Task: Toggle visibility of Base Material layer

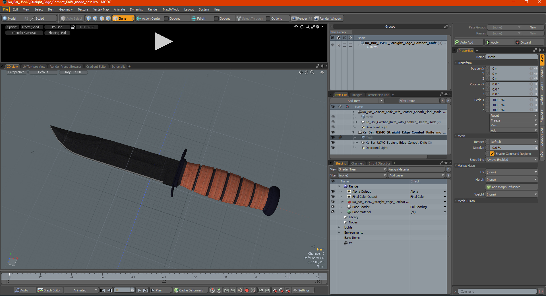Action: click(x=333, y=212)
